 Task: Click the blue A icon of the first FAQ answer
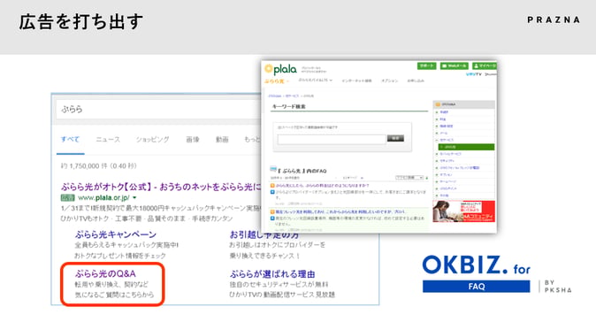[x=272, y=192]
